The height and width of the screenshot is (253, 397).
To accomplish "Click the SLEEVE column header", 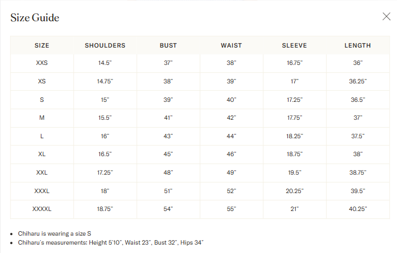I will click(294, 45).
